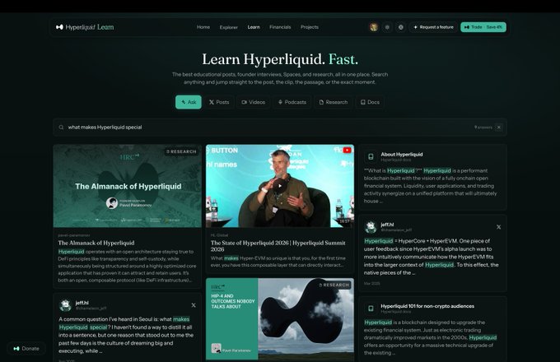Viewport: 560px width, 362px height.
Task: Click the RESEARCH badge on the Almanack card
Action: click(x=181, y=151)
